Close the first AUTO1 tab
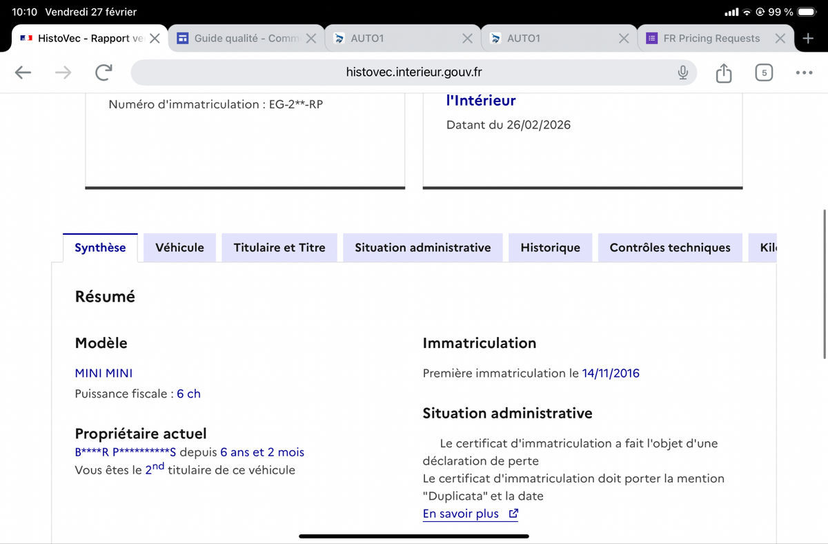The image size is (828, 544). point(467,39)
